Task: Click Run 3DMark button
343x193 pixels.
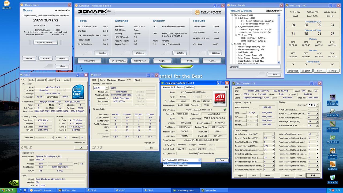Action: 90,61
